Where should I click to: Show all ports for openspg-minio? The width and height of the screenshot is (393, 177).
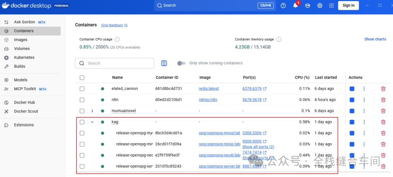tap(258, 147)
